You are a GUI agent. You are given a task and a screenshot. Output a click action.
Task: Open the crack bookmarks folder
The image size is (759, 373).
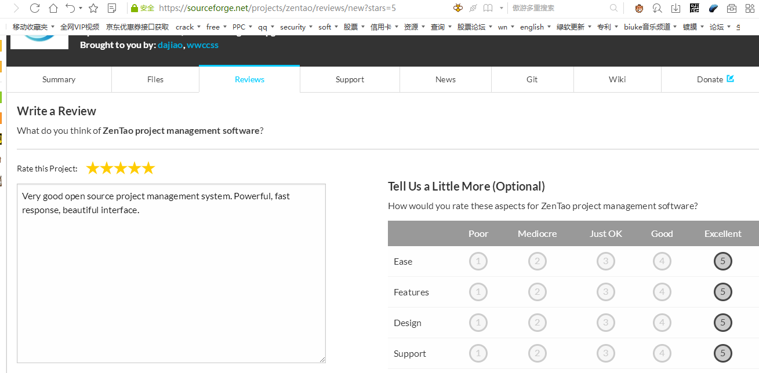click(x=188, y=27)
